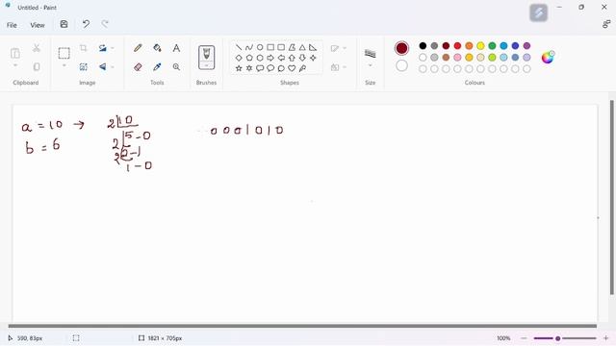The height and width of the screenshot is (346, 616).
Task: Select the Magnifier zoom tool
Action: tap(176, 67)
